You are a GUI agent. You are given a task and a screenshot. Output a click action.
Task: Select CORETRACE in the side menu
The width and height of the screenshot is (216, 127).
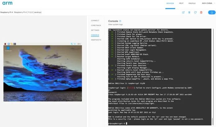tap(96, 25)
